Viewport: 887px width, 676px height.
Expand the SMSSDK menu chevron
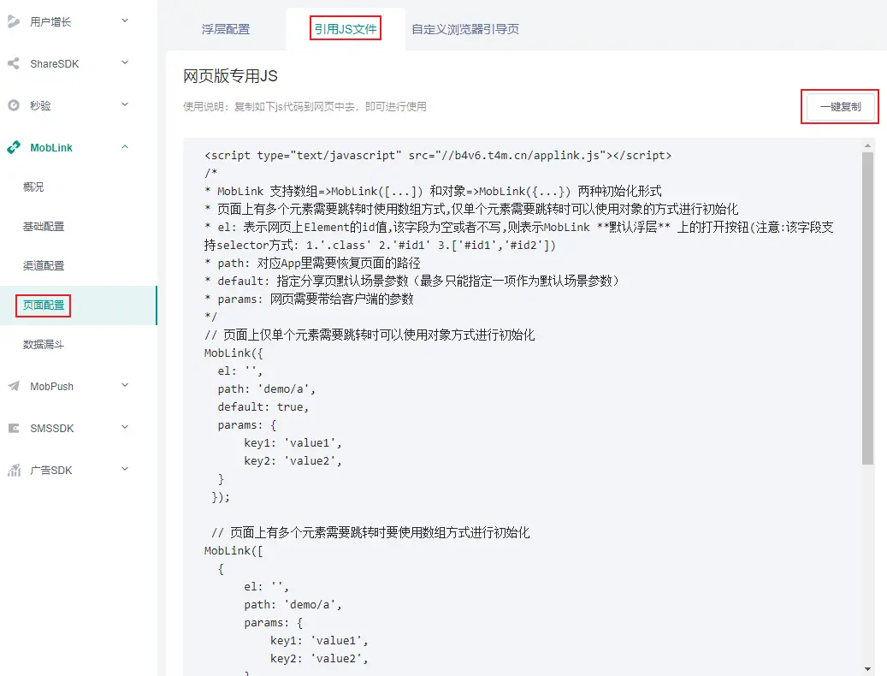(125, 428)
